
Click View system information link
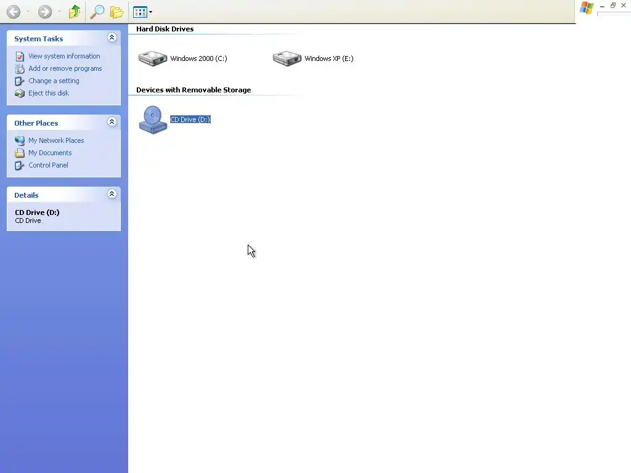(x=64, y=56)
